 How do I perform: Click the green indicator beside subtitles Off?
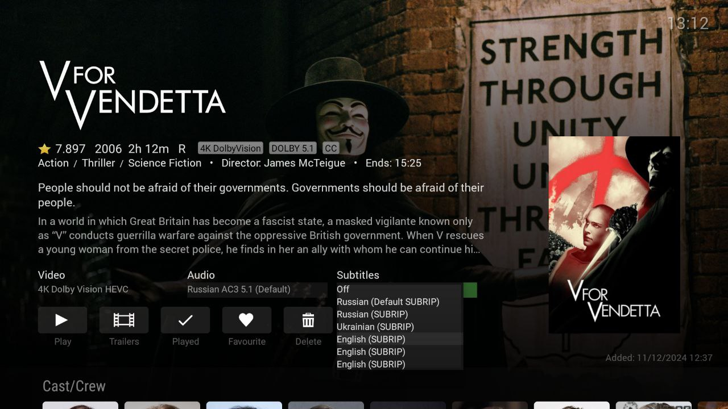(470, 290)
